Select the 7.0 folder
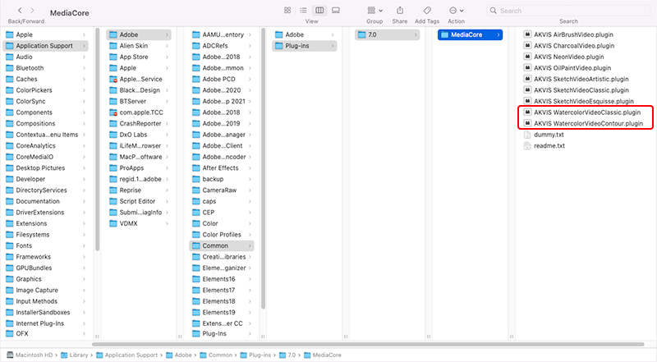This screenshot has width=657, height=362. 387,34
